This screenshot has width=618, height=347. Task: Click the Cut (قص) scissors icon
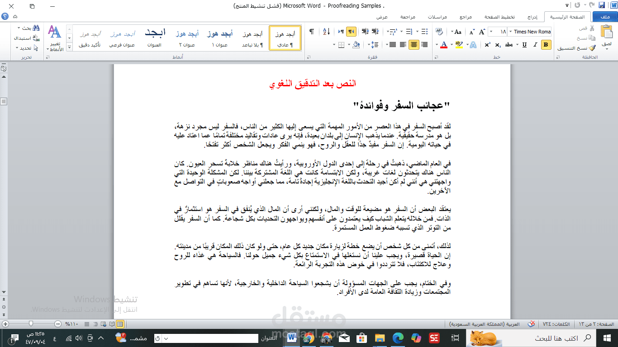(x=591, y=28)
